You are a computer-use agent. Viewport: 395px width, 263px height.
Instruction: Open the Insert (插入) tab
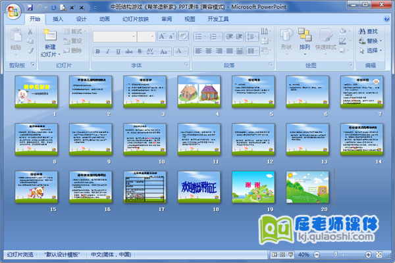[x=58, y=19]
